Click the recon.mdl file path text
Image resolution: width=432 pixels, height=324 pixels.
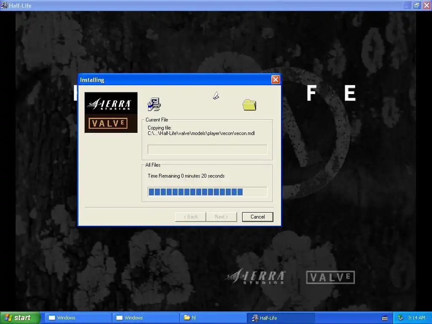click(x=201, y=133)
